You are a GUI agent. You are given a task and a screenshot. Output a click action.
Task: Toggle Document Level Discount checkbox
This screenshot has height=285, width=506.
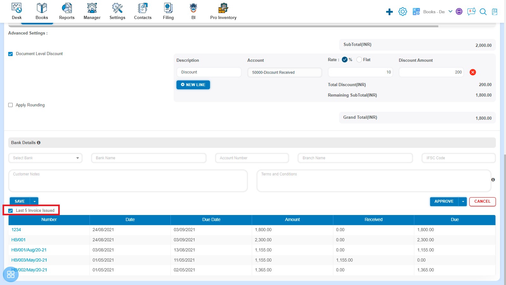(x=10, y=54)
